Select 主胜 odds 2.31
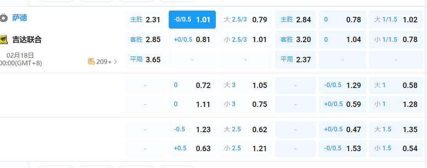 [146, 20]
